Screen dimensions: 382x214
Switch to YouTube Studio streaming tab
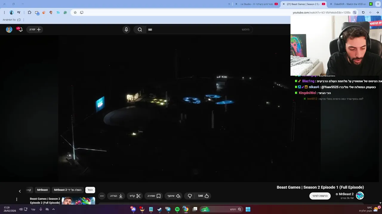(257, 4)
